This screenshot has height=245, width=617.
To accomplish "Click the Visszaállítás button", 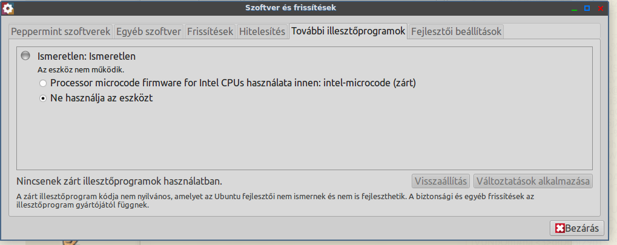I will tap(441, 182).
